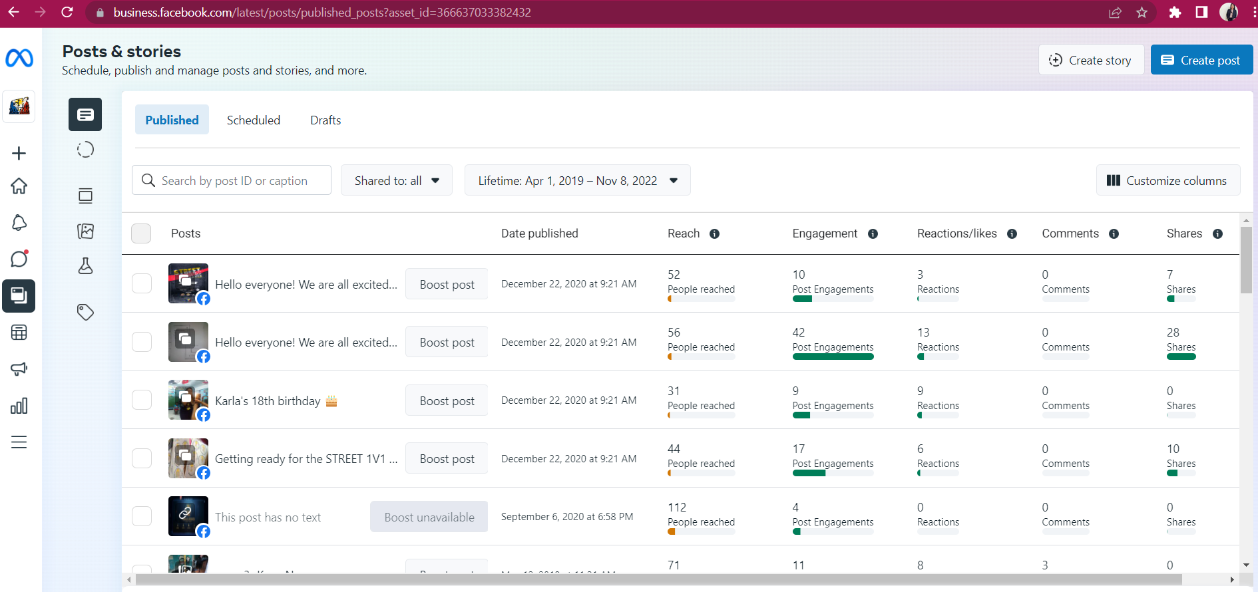Boost the Karla's 18th birthday post

(x=447, y=400)
